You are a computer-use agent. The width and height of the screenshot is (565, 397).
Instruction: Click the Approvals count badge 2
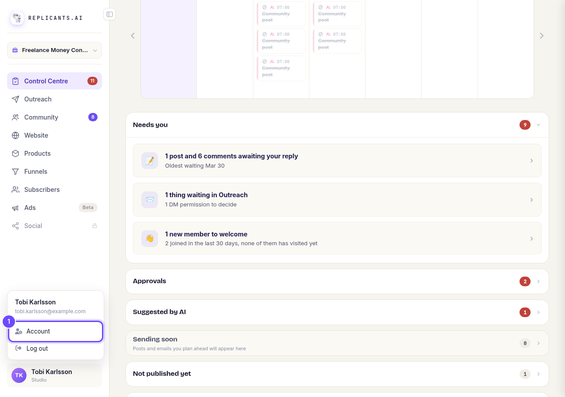coord(525,281)
